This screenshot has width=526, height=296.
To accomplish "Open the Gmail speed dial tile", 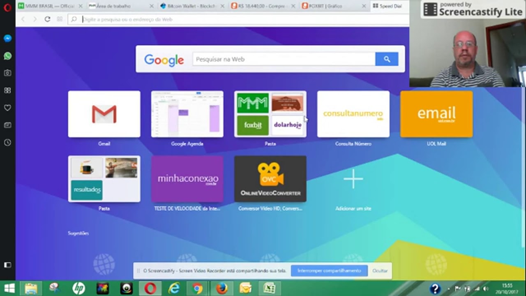I will [x=104, y=114].
